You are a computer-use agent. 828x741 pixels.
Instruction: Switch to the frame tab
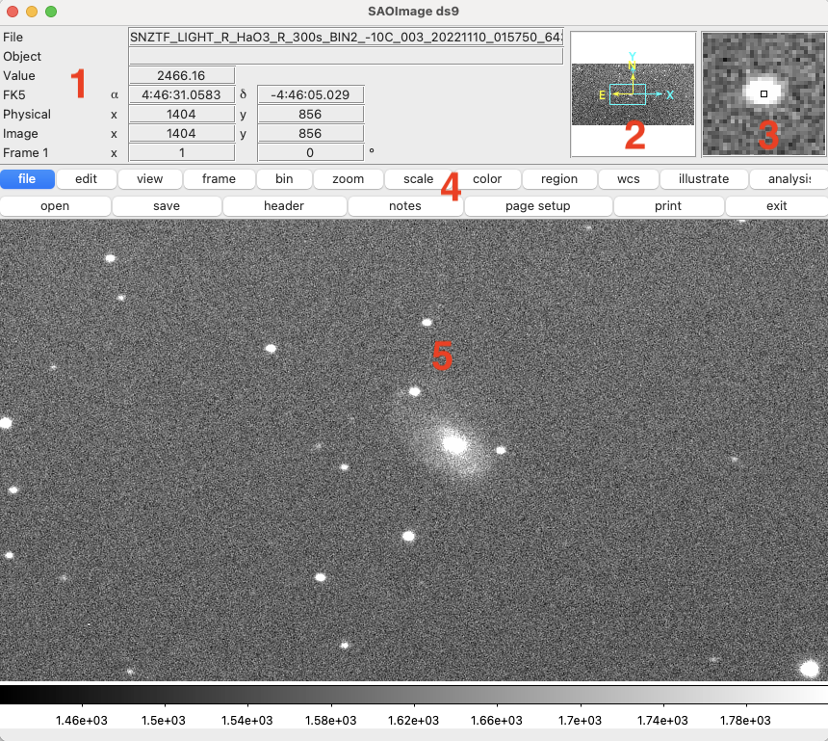(219, 179)
